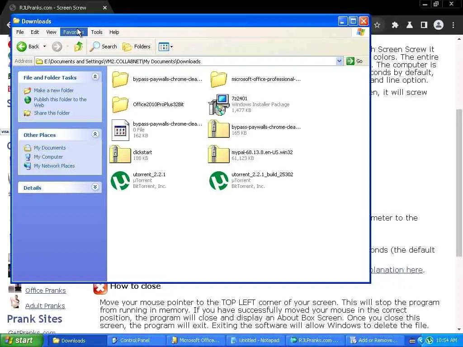This screenshot has height=347, width=463.
Task: Open the Search toolbar button
Action: (x=104, y=47)
